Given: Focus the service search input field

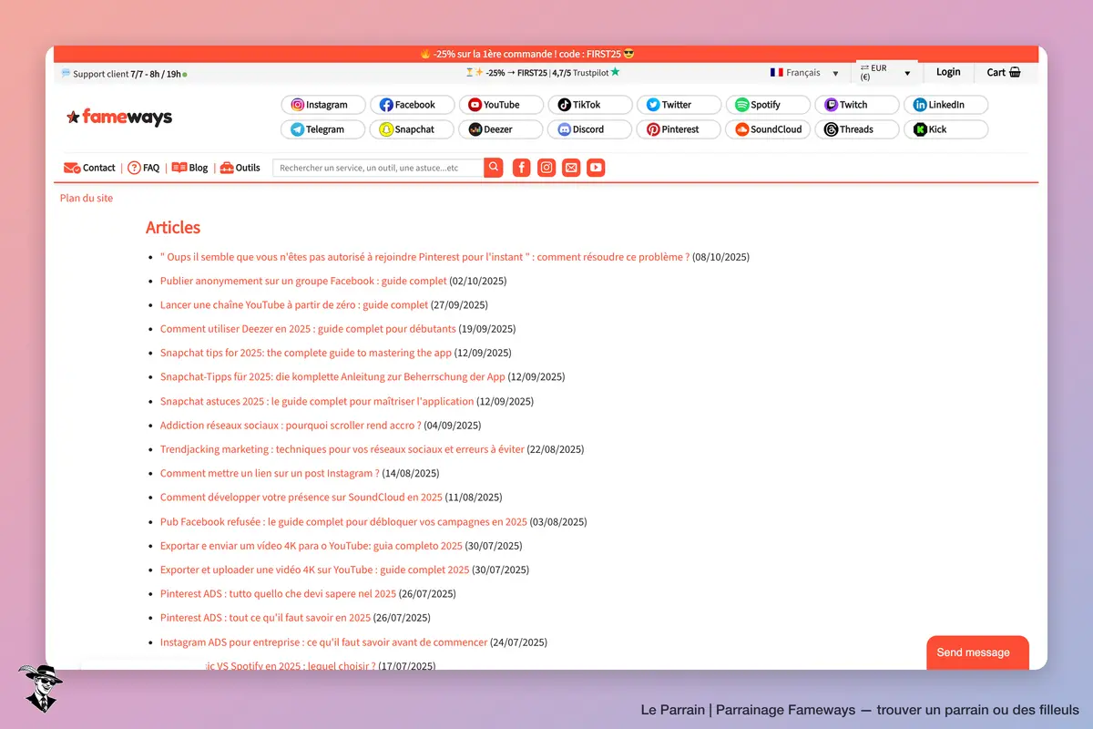Looking at the screenshot, I should tap(378, 168).
